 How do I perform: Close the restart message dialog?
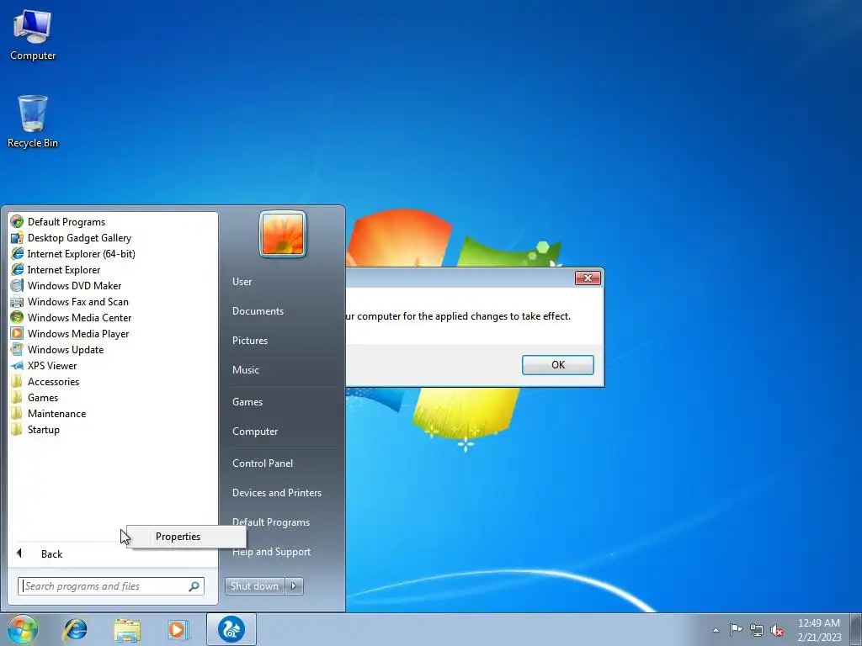tap(588, 278)
